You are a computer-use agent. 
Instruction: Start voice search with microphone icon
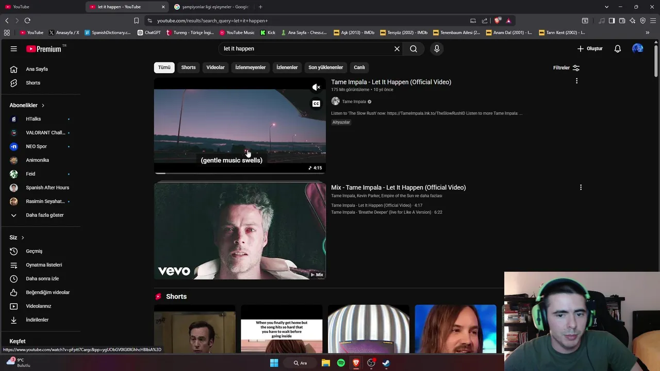coord(437,48)
